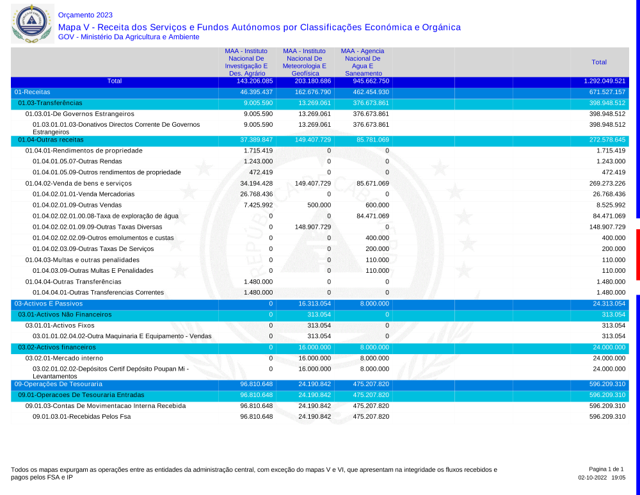Click the 'Pagina 1 de 1' page indicator

(606, 469)
